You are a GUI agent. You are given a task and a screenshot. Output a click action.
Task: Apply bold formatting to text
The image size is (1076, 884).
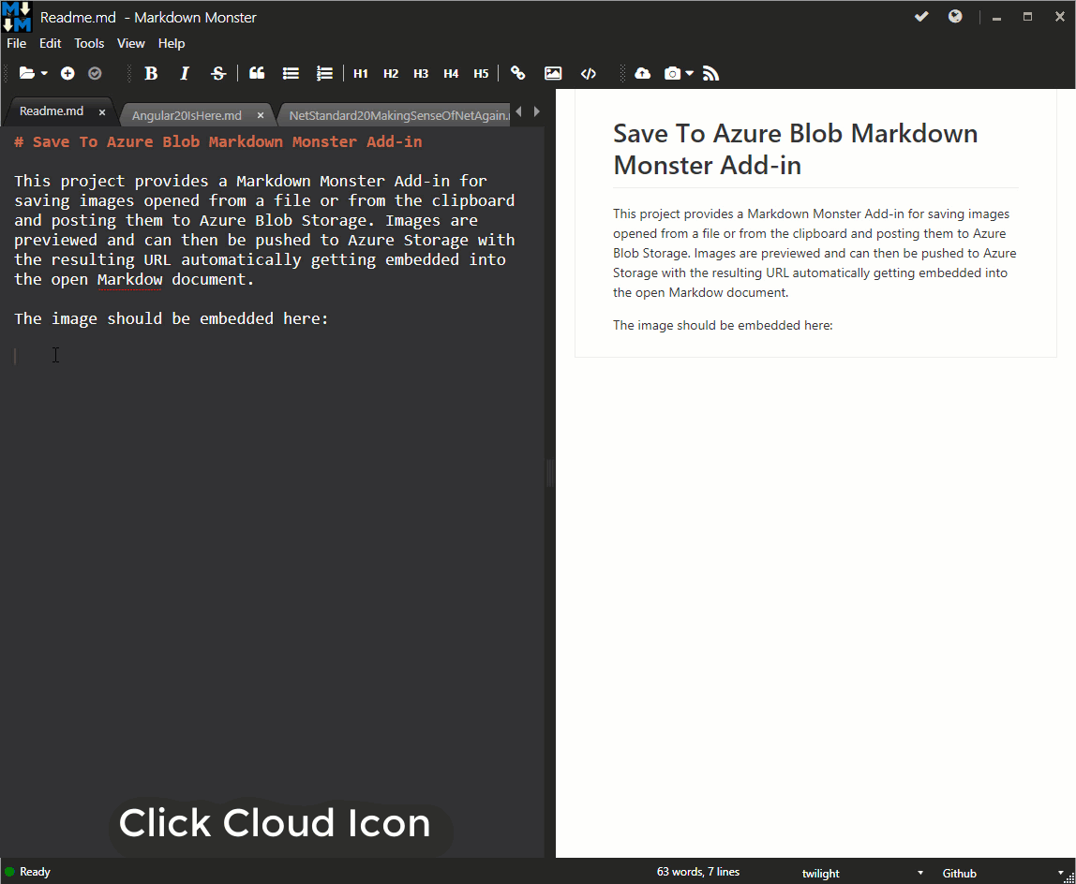[x=151, y=73]
